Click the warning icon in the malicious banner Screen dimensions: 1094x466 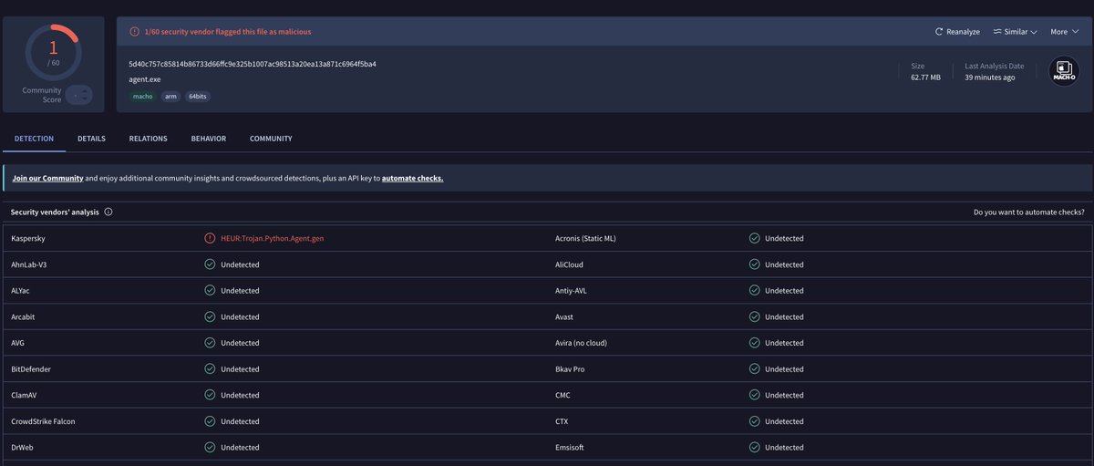point(134,31)
